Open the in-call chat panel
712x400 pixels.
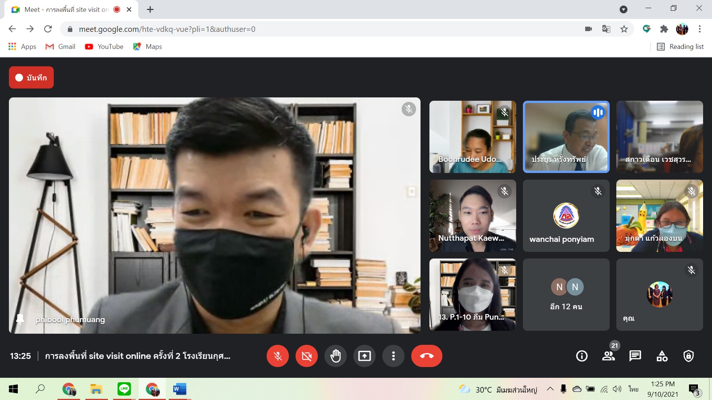pyautogui.click(x=635, y=356)
